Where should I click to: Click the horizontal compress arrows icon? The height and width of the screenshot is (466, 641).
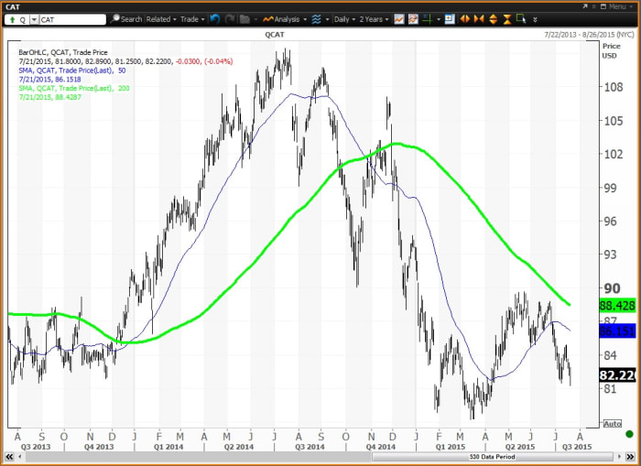point(479,18)
